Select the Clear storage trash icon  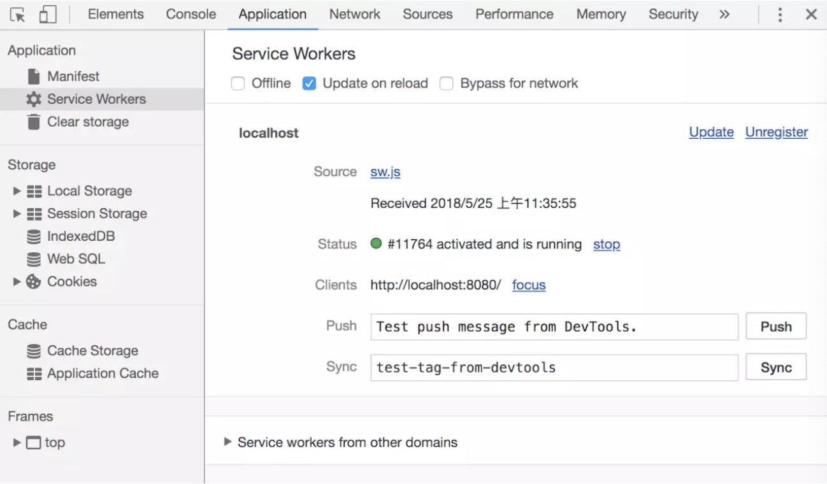point(34,121)
